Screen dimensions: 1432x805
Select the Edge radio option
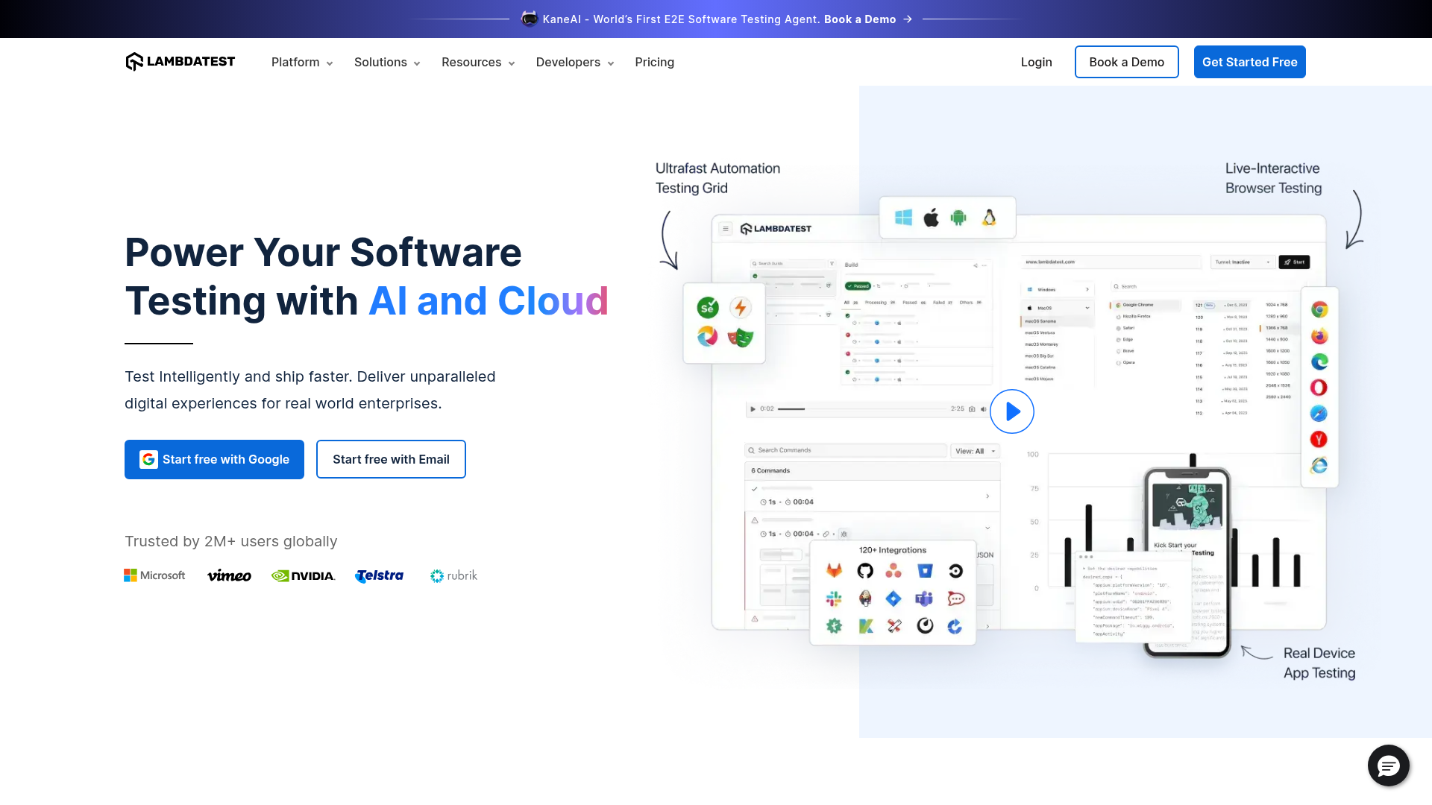pyautogui.click(x=1119, y=340)
